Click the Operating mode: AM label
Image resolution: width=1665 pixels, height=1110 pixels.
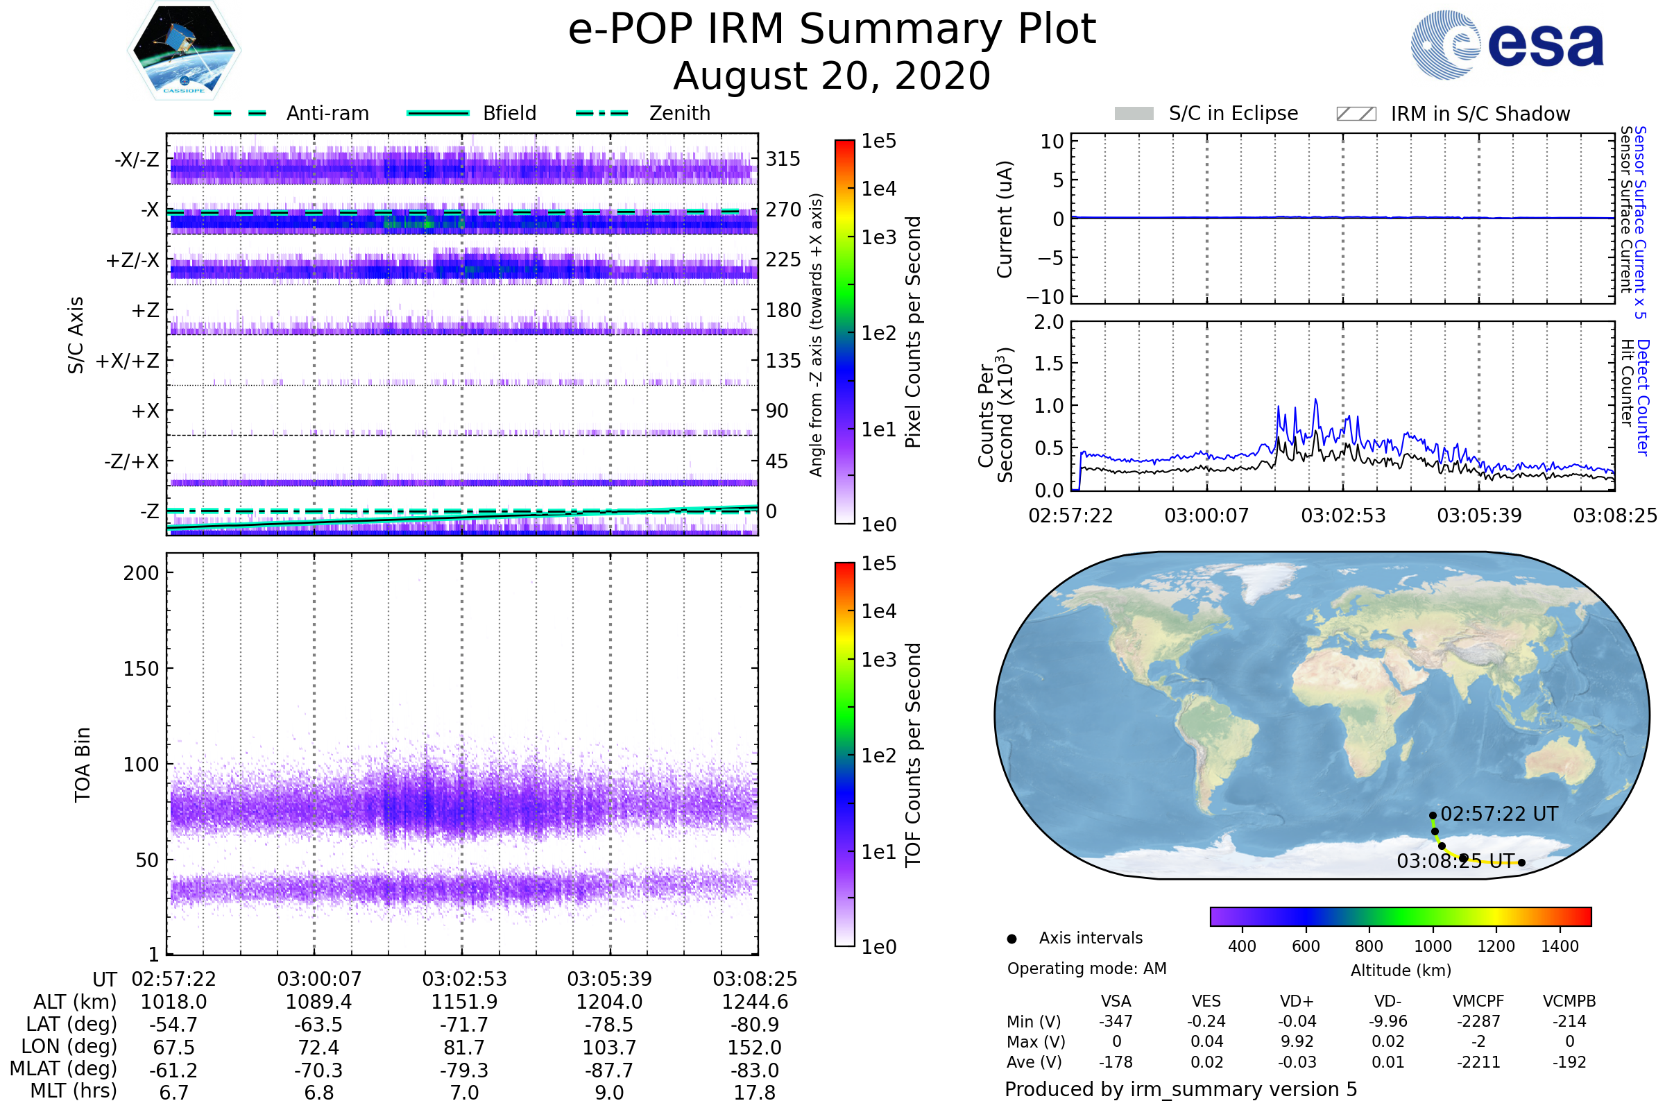(x=1086, y=968)
